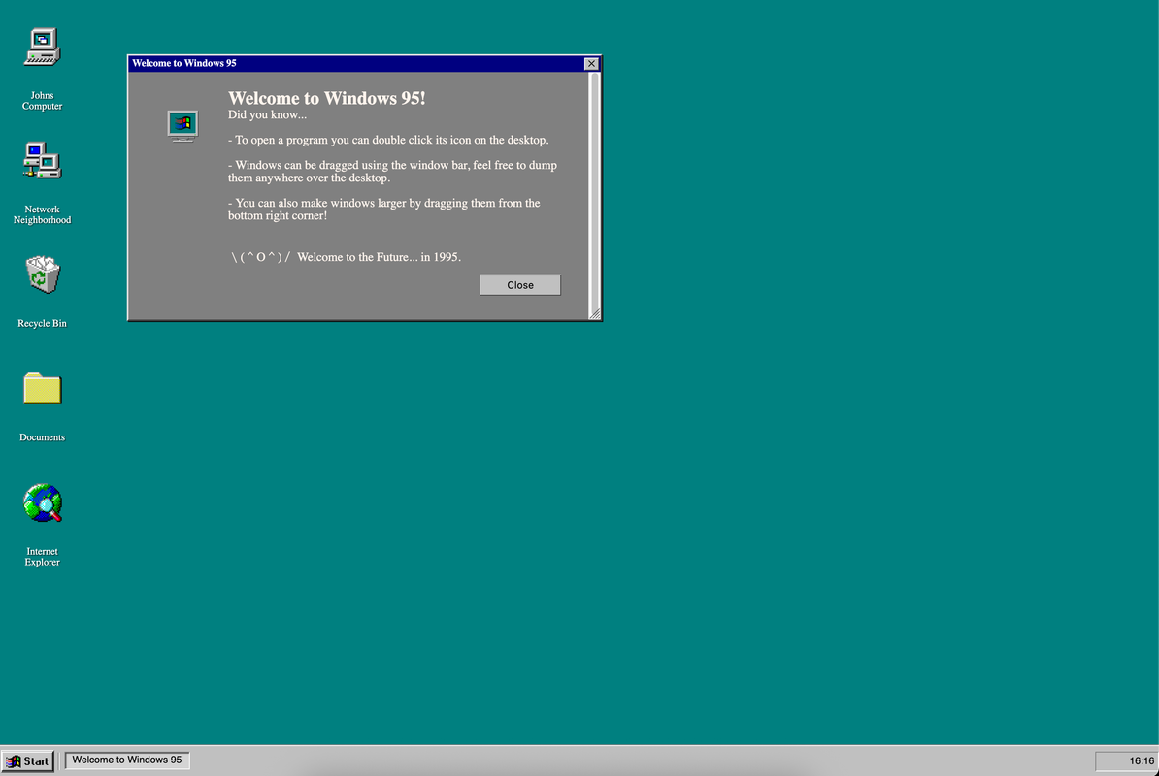Click the welcome dialog's vertical scrollbar
Image resolution: width=1159 pixels, height=776 pixels.
(594, 190)
